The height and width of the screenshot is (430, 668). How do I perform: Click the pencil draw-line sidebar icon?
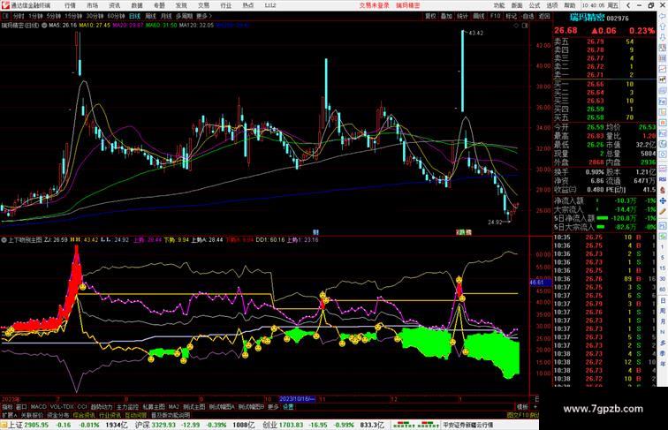pos(663,212)
